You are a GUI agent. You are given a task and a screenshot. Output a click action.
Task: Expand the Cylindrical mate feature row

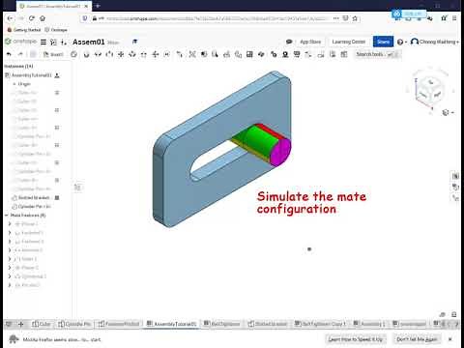[x=10, y=276]
